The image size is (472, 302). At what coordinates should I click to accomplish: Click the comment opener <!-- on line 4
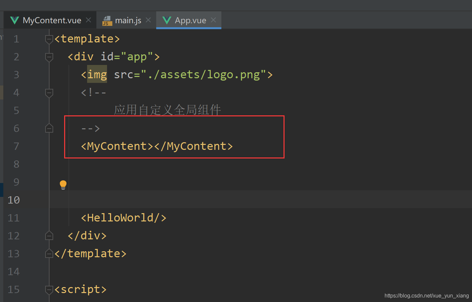pyautogui.click(x=94, y=92)
